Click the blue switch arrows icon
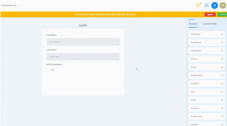The image size is (227, 126). point(206,6)
